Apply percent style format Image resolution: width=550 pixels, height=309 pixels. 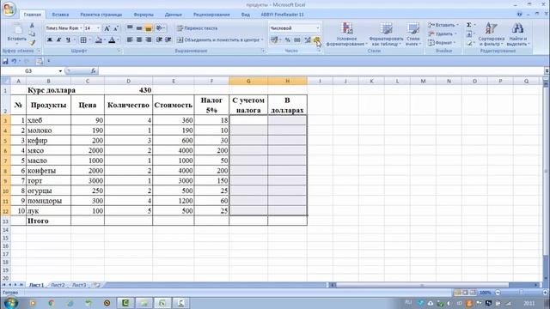click(x=288, y=40)
